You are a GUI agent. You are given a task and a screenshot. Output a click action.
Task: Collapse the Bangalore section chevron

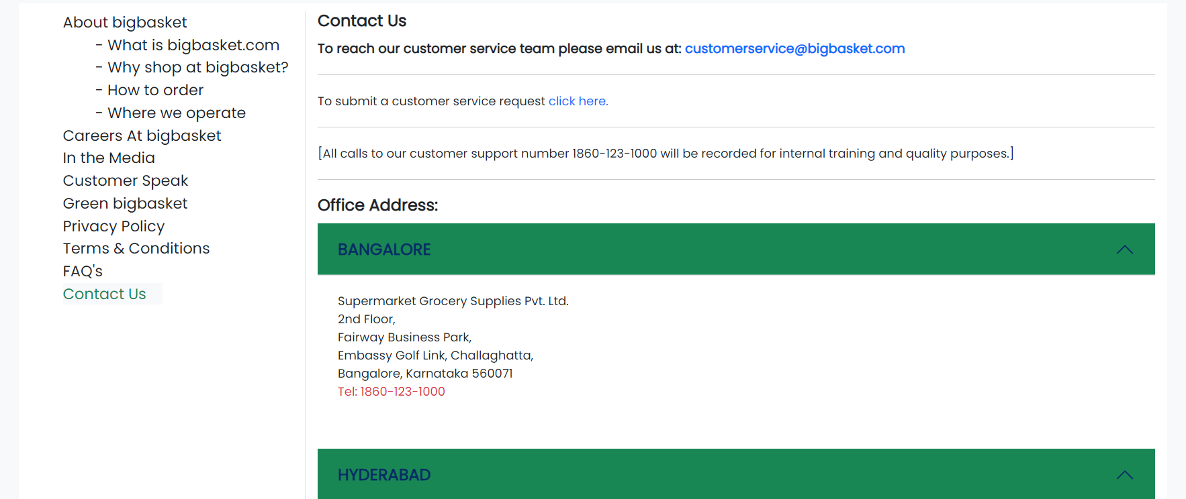1124,249
